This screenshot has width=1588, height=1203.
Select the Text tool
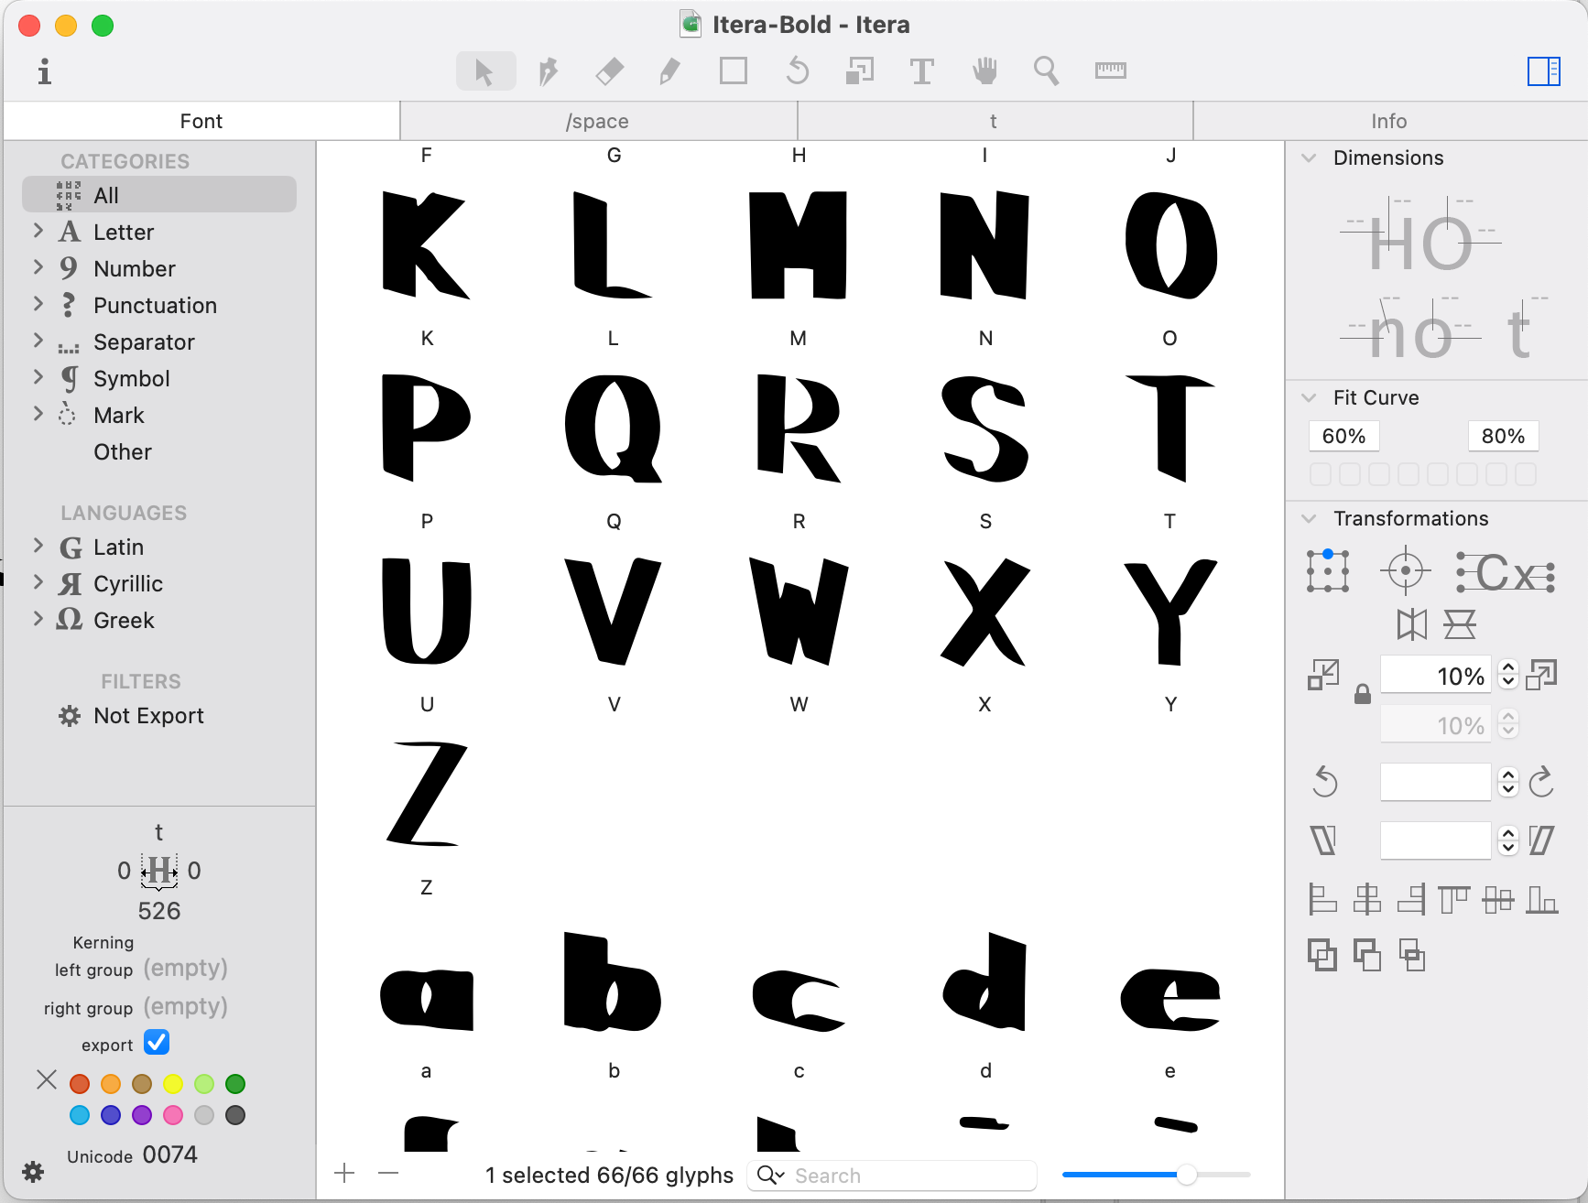[921, 71]
